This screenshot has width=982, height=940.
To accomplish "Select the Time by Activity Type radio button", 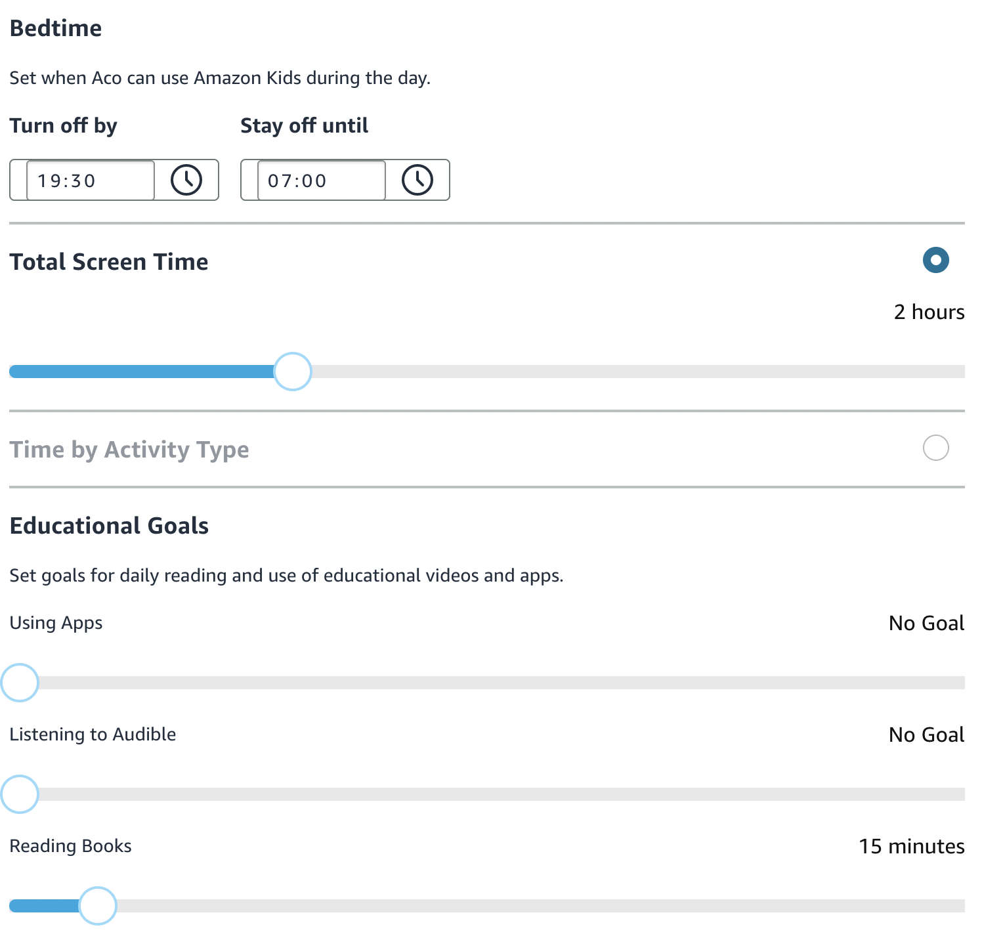I will point(935,448).
